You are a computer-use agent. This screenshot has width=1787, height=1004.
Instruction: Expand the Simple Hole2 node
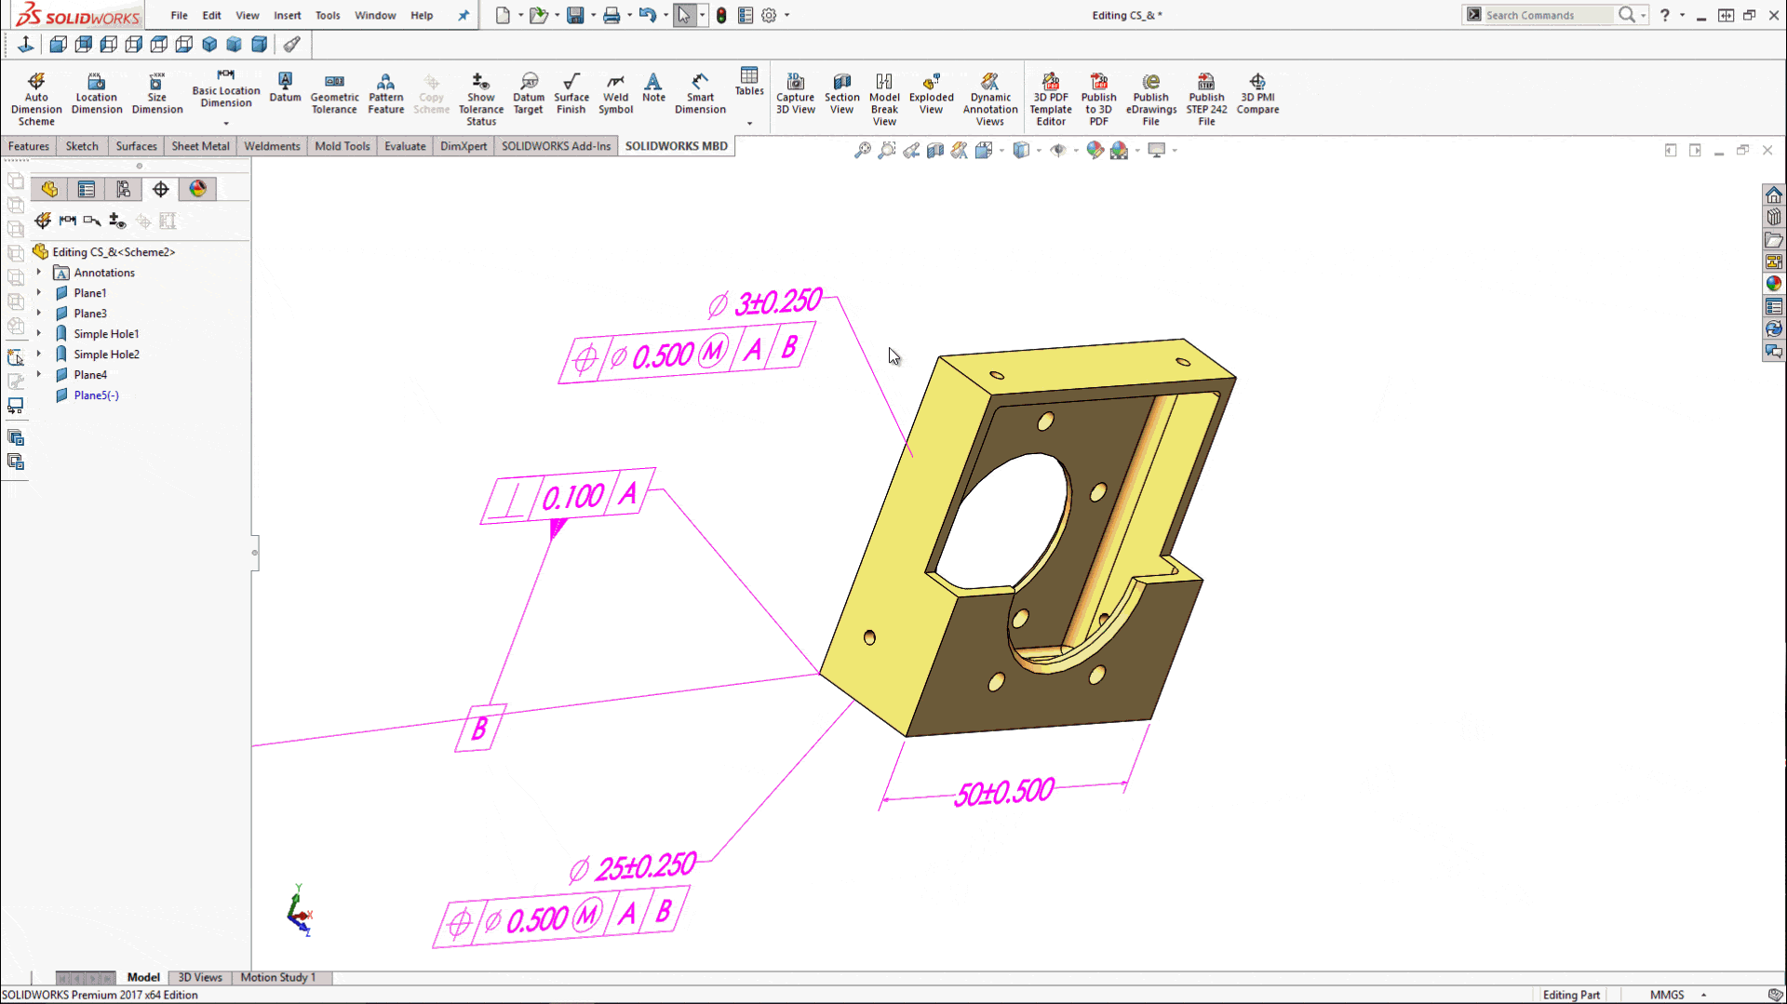click(x=39, y=354)
